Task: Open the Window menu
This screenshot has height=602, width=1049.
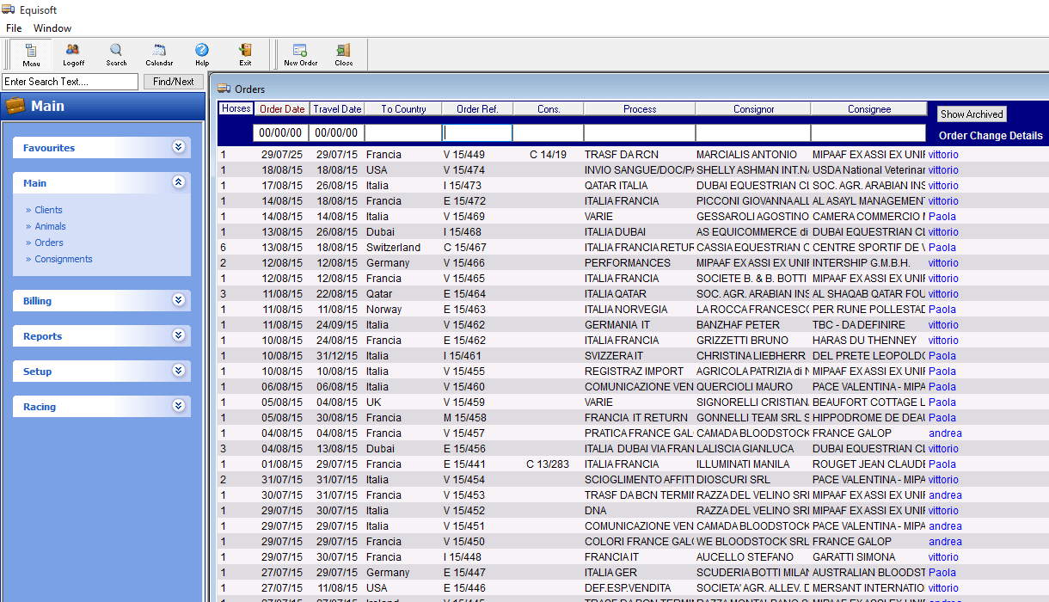Action: click(52, 28)
